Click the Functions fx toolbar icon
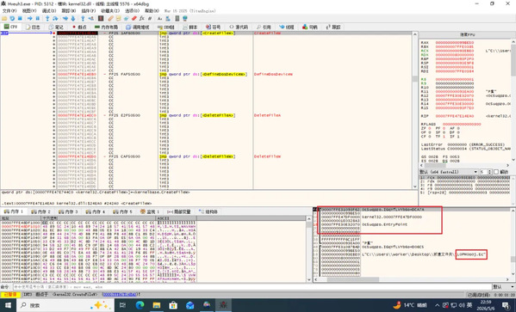 pyautogui.click(x=142, y=18)
